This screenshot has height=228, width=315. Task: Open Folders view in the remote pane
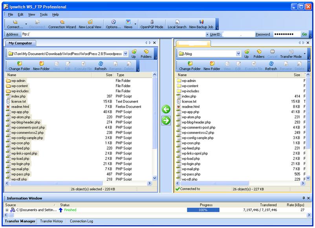[259, 54]
